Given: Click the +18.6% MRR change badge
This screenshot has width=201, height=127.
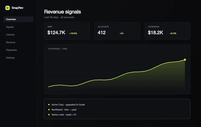Looking at the screenshot, I should [73, 33].
